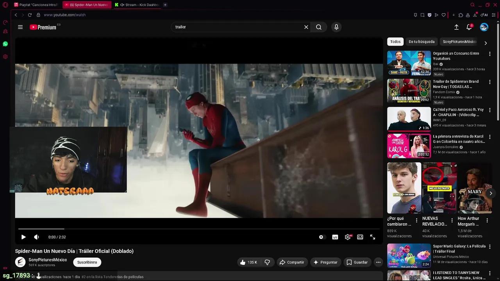Viewport: 500px width, 281px height.
Task: Toggle Opera ad blocker shield
Action: click(x=429, y=15)
